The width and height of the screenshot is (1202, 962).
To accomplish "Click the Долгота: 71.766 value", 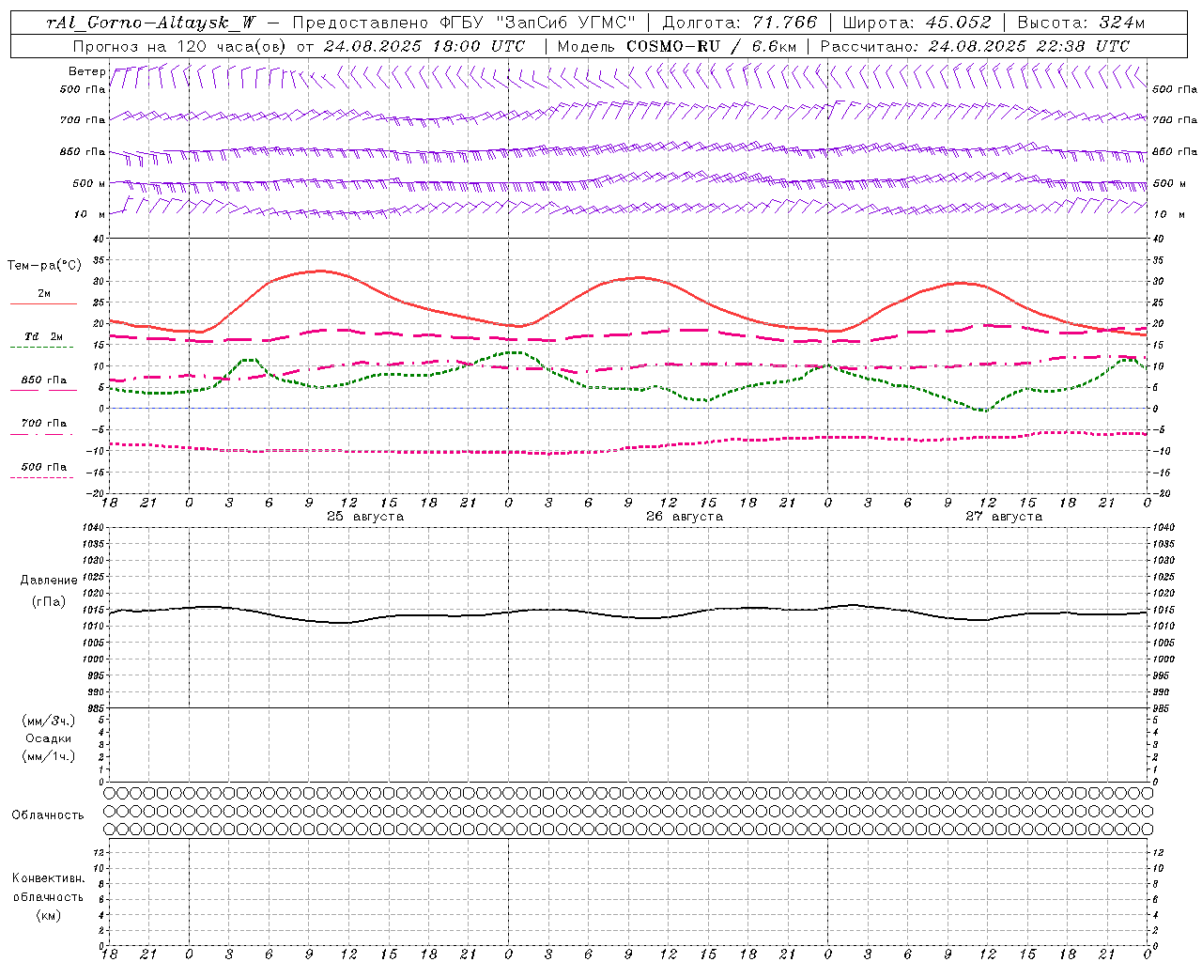I will click(740, 23).
